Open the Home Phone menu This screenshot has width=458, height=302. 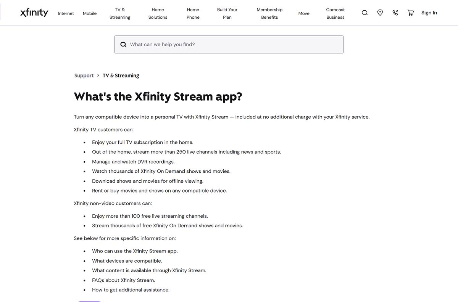point(193,13)
